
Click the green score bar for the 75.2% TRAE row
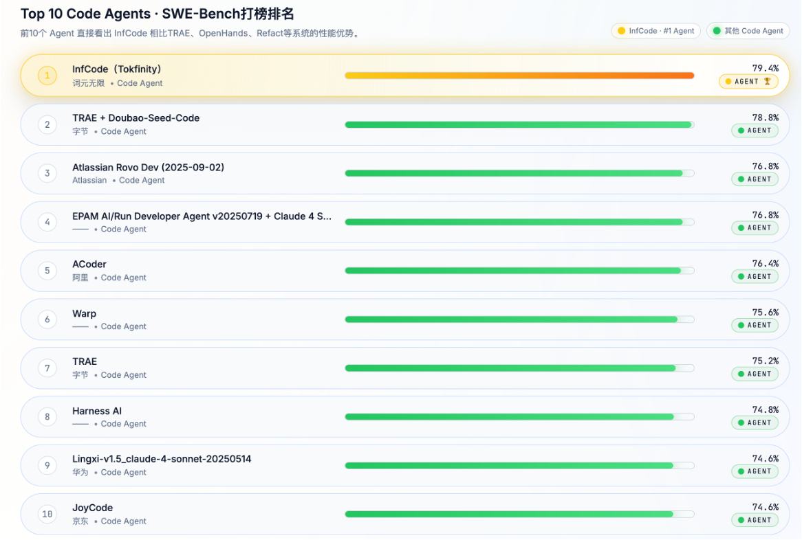(510, 368)
